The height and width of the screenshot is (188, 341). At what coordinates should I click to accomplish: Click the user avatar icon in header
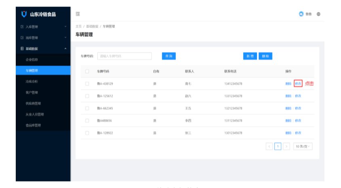(301, 14)
